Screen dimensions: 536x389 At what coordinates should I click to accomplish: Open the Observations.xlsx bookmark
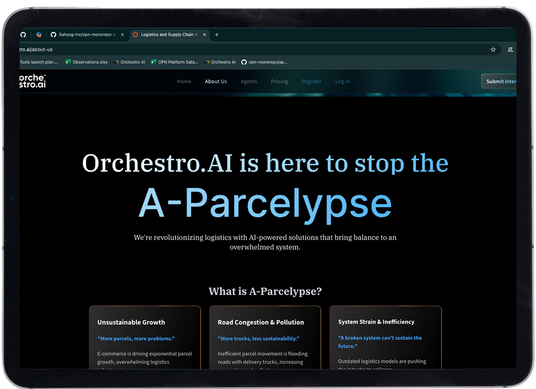coord(87,62)
